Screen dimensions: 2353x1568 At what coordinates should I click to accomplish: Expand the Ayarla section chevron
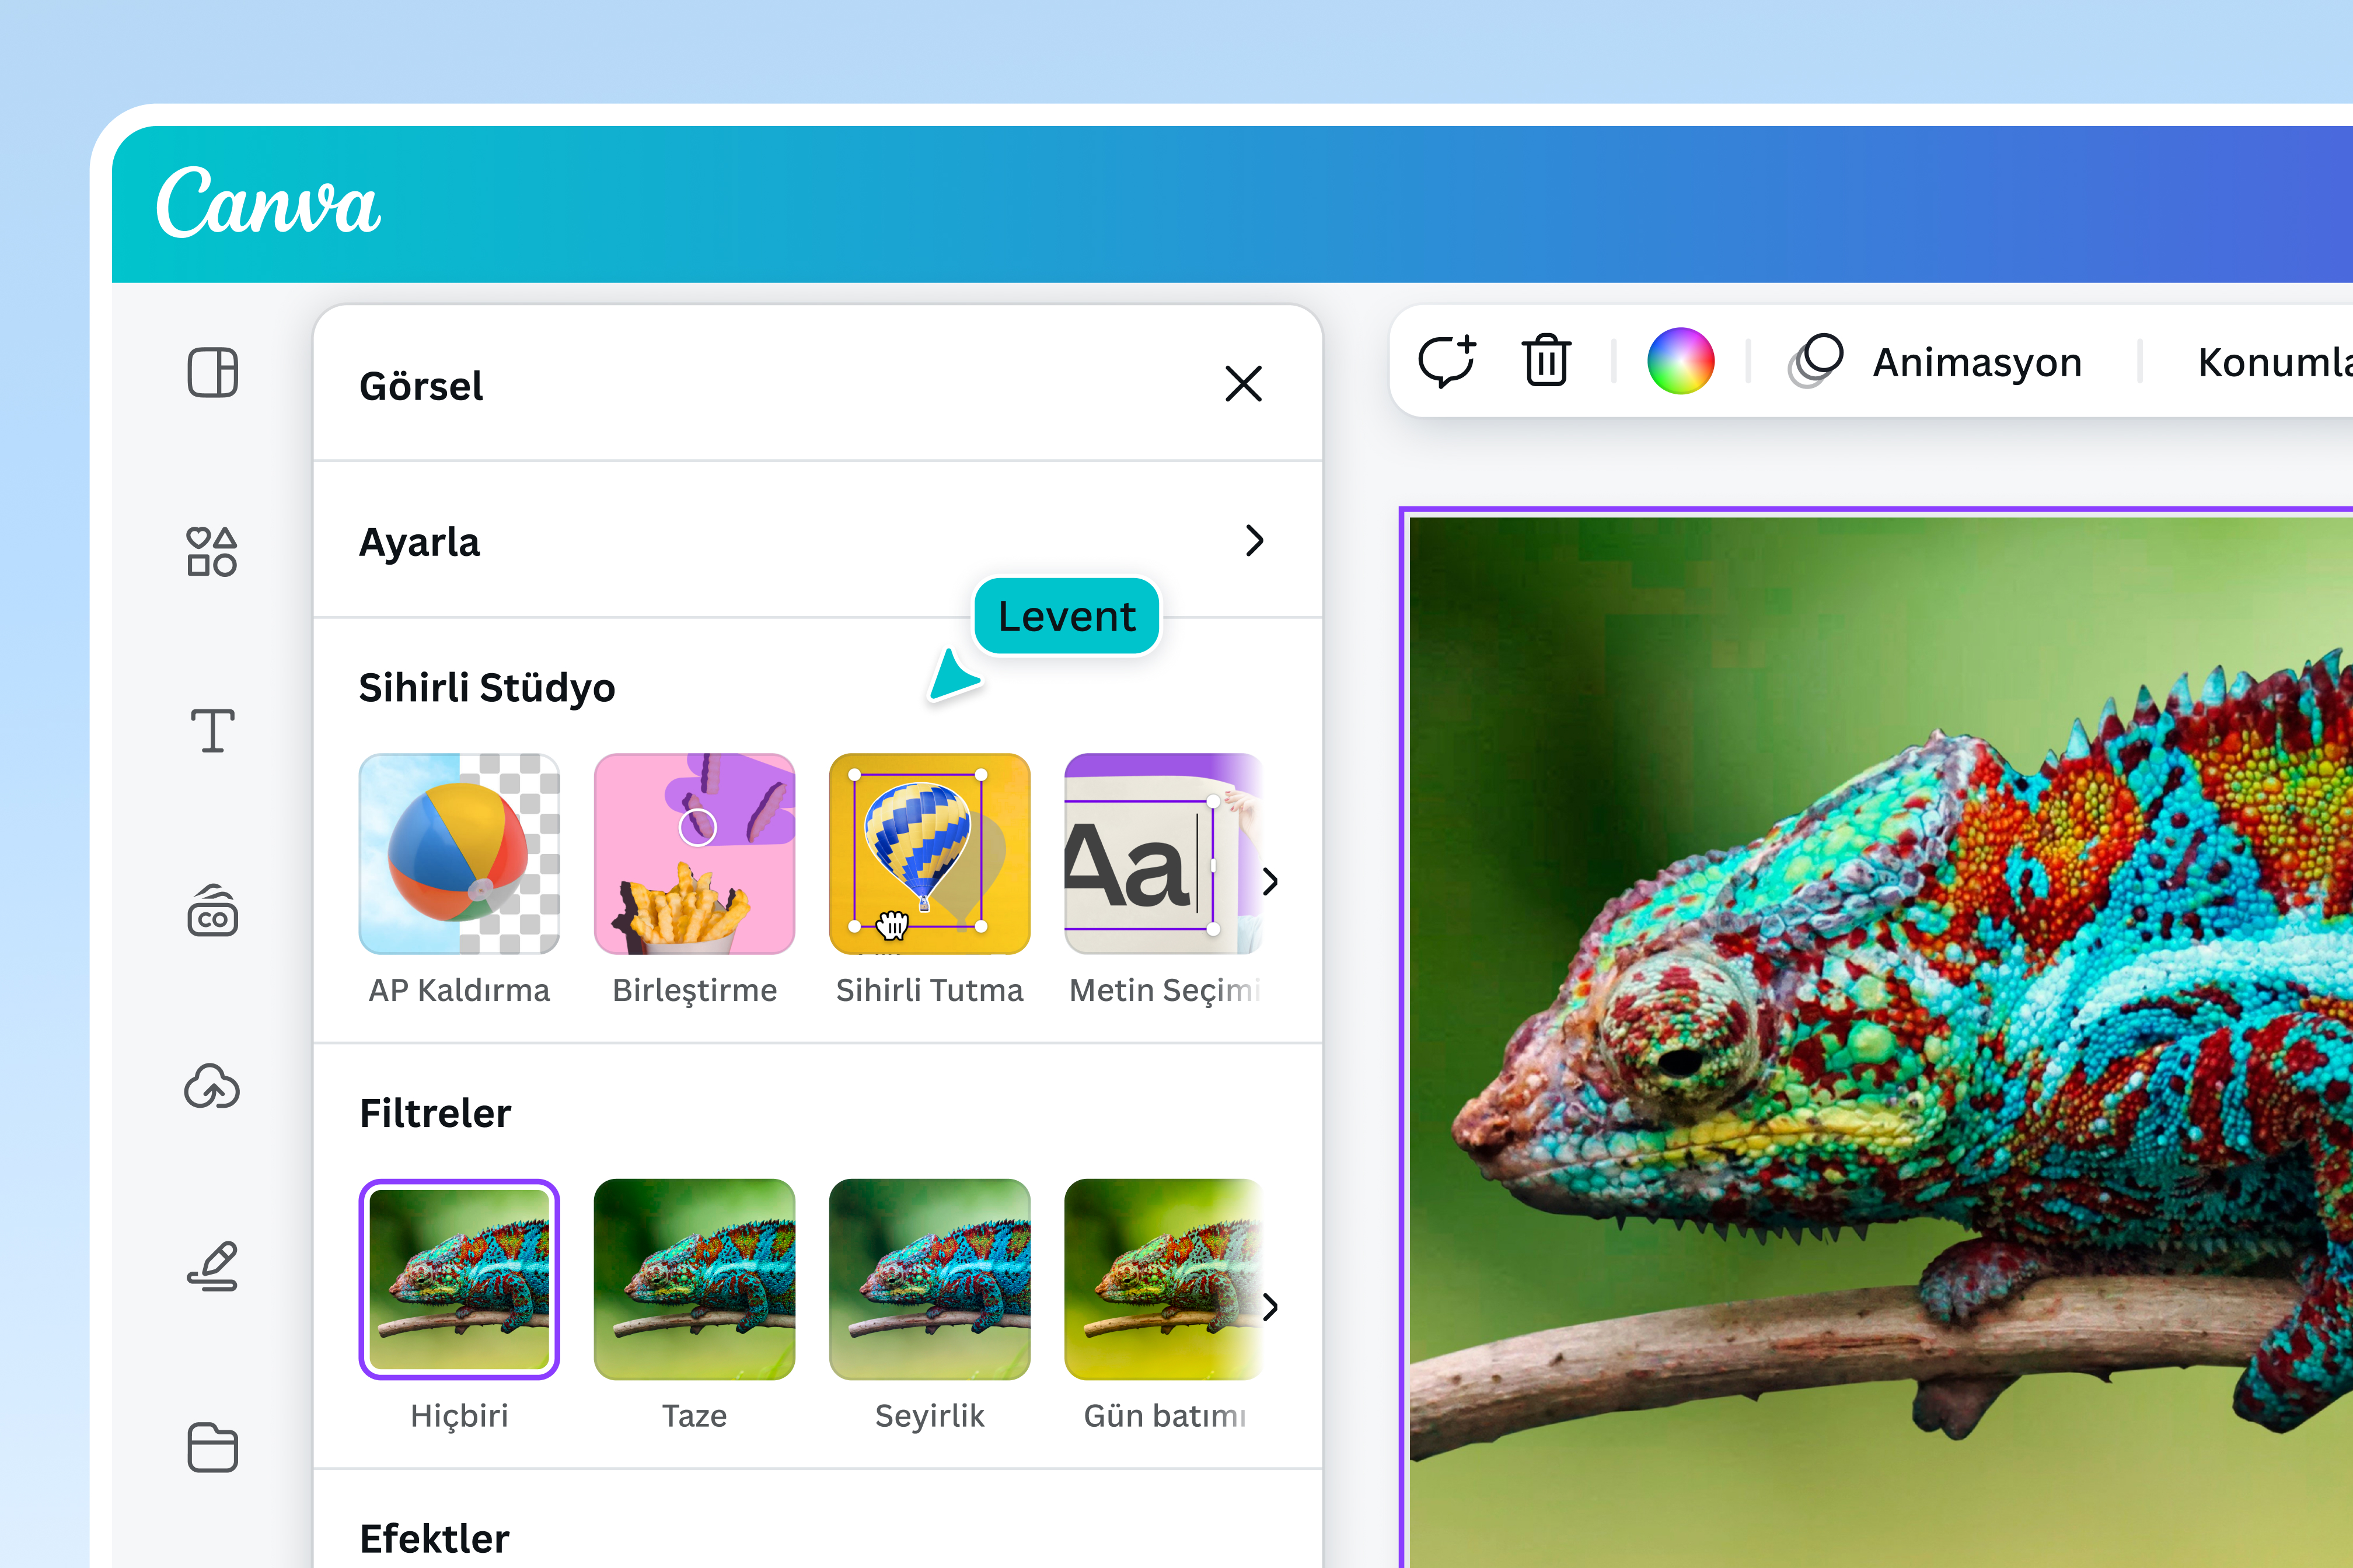(1255, 541)
